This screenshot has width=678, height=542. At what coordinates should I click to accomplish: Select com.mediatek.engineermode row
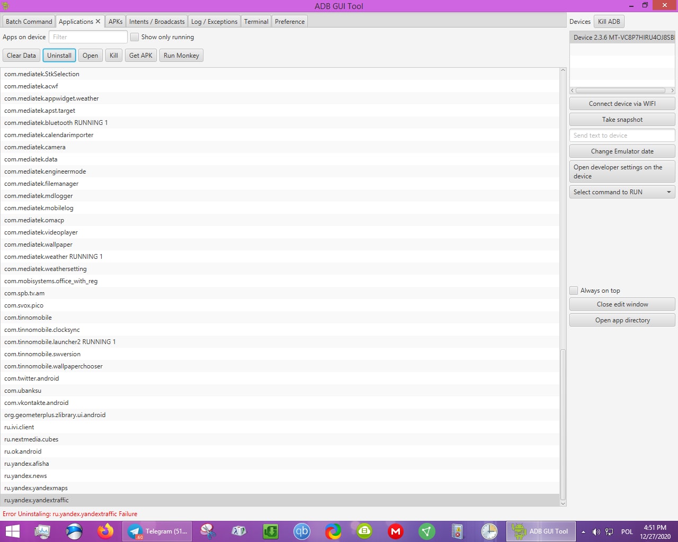pos(280,171)
